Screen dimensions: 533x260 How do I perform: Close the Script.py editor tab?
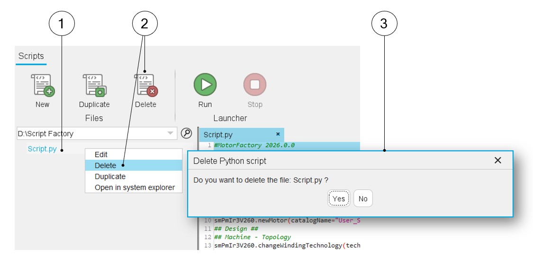coord(278,134)
